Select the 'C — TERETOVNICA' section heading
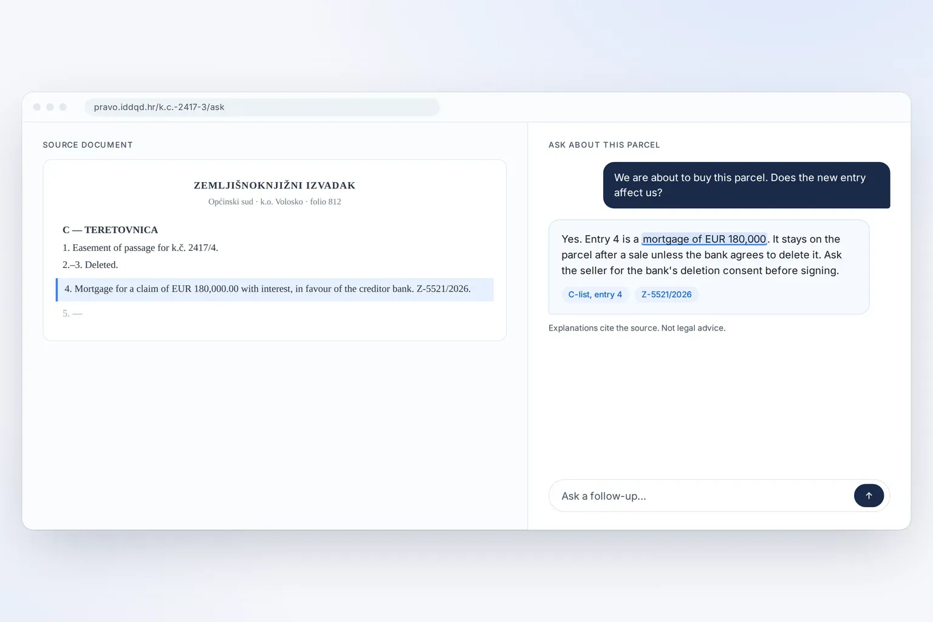 (110, 230)
